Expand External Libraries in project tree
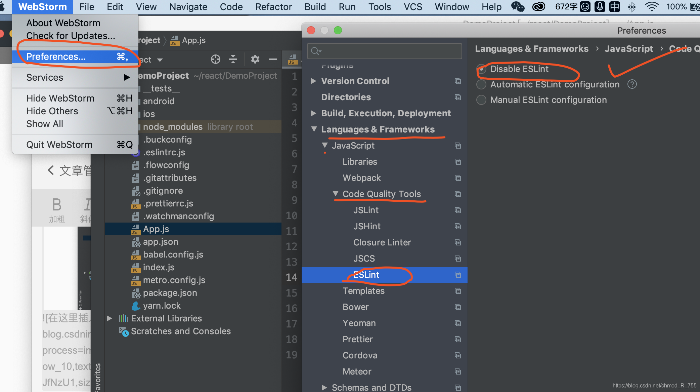Image resolution: width=700 pixels, height=392 pixels. [x=109, y=318]
